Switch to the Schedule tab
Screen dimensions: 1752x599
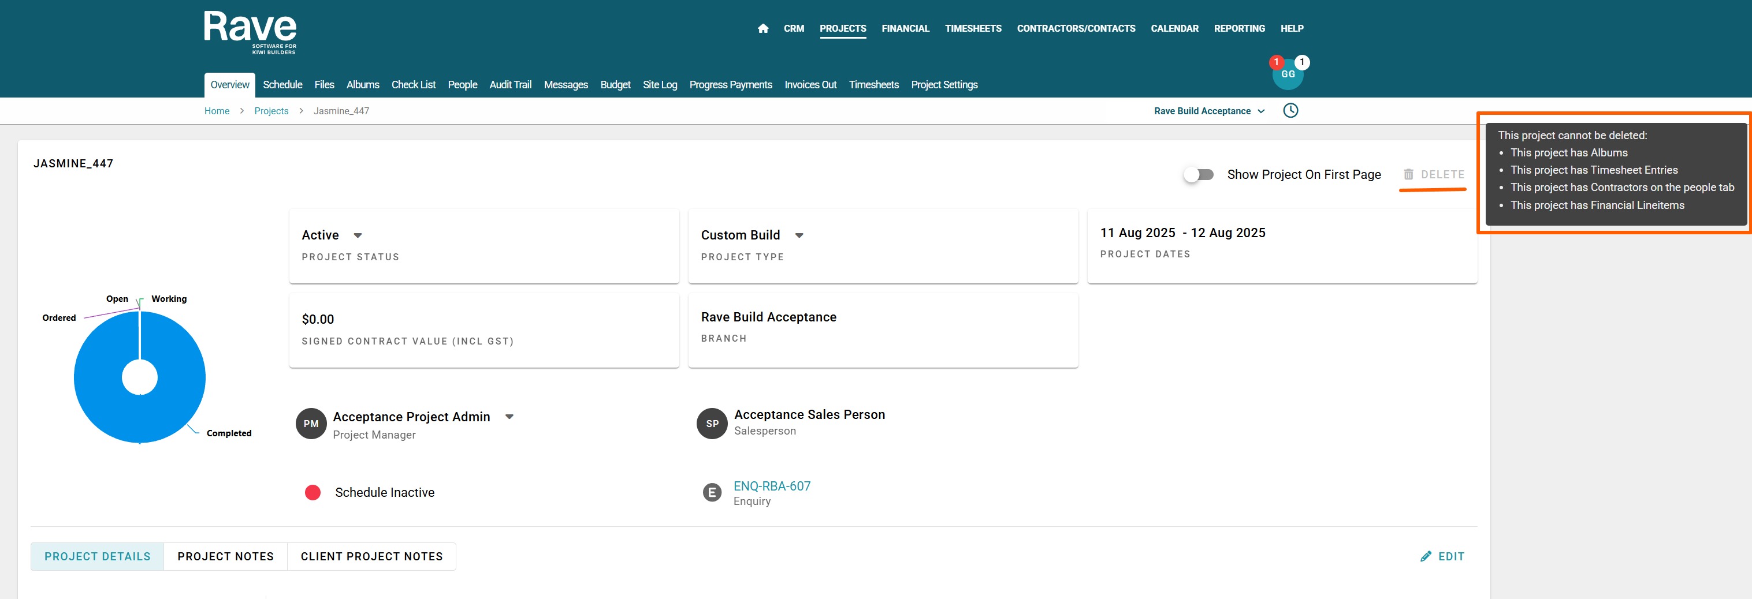point(282,85)
